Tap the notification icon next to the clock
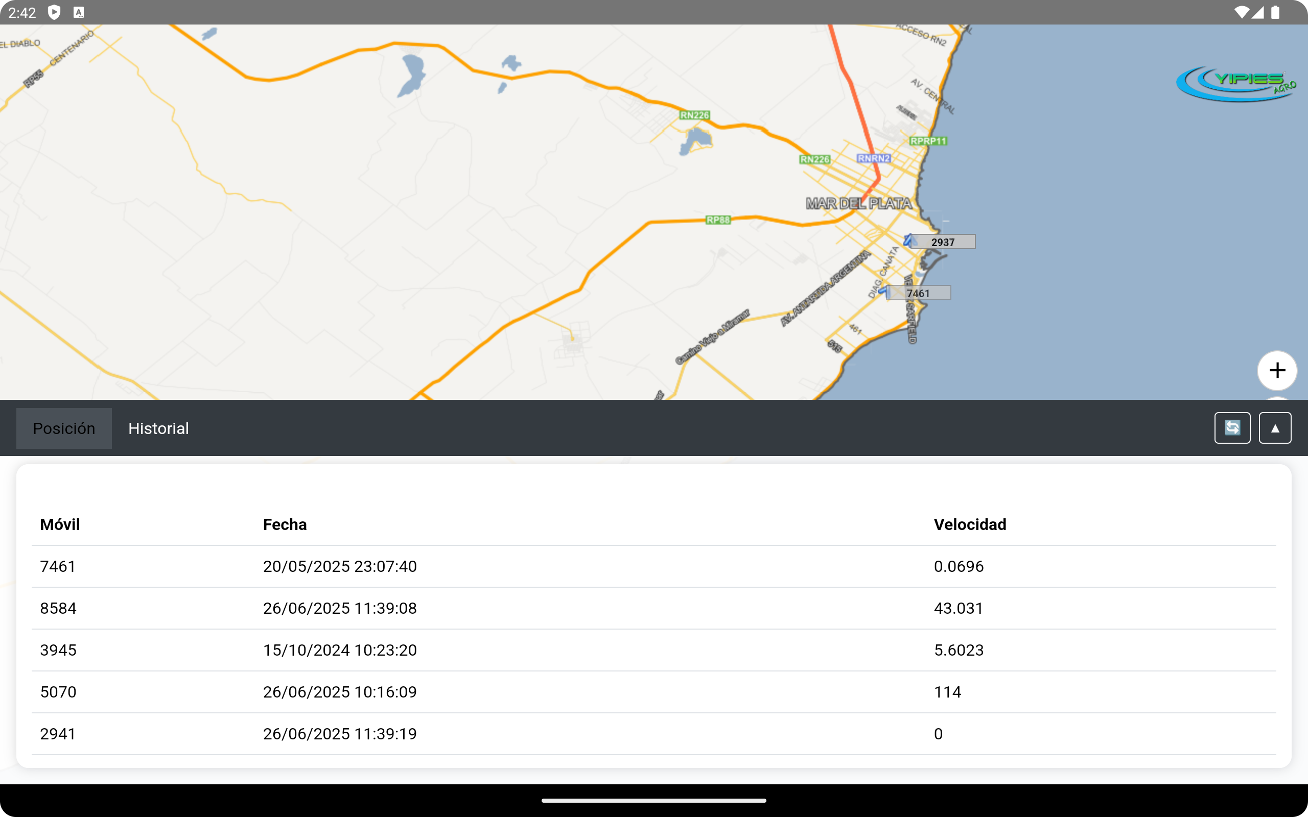This screenshot has height=817, width=1308. [79, 11]
